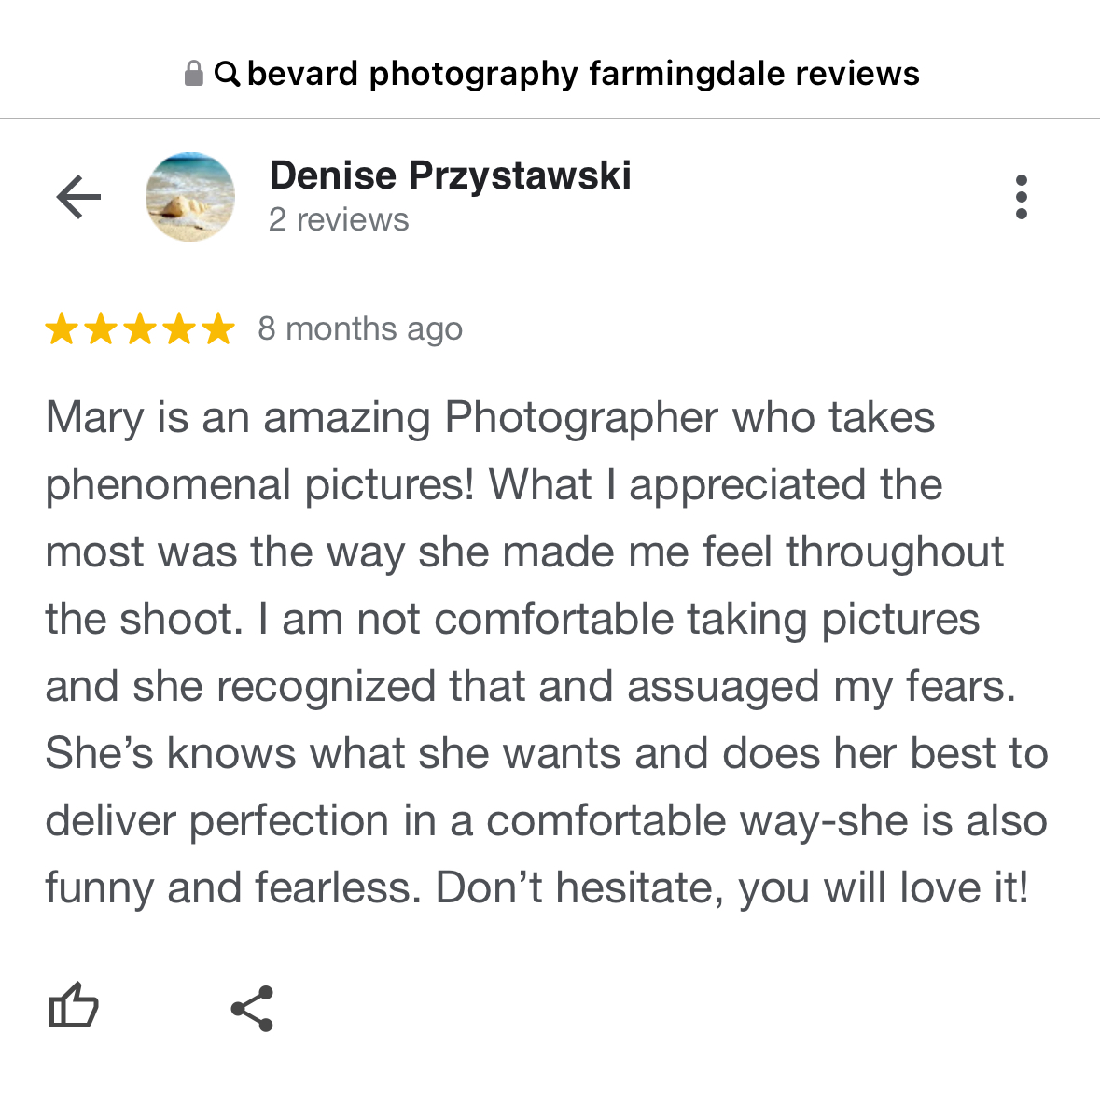This screenshot has width=1100, height=1118.
Task: Click the fourth yellow rating star
Action: pos(179,329)
